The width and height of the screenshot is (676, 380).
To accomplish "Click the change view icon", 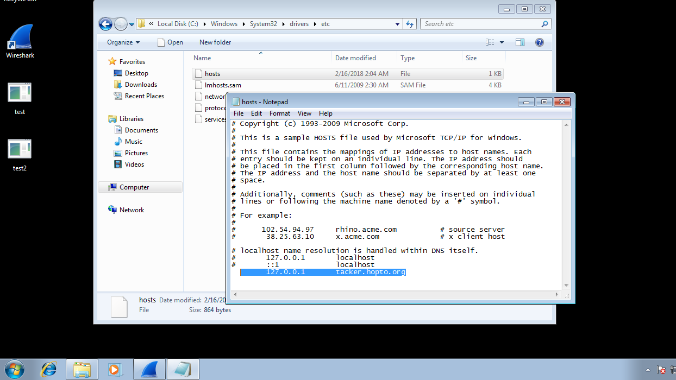I will 490,42.
